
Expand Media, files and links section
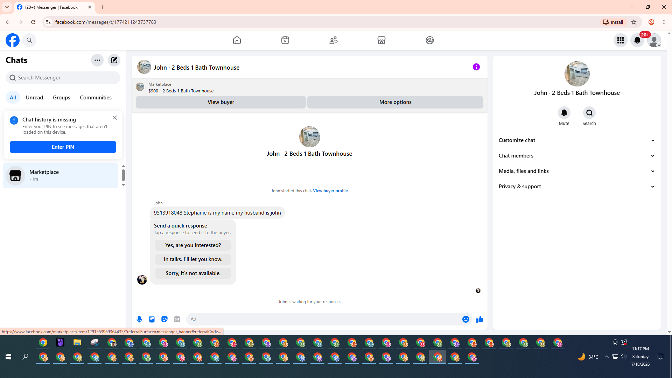[577, 171]
